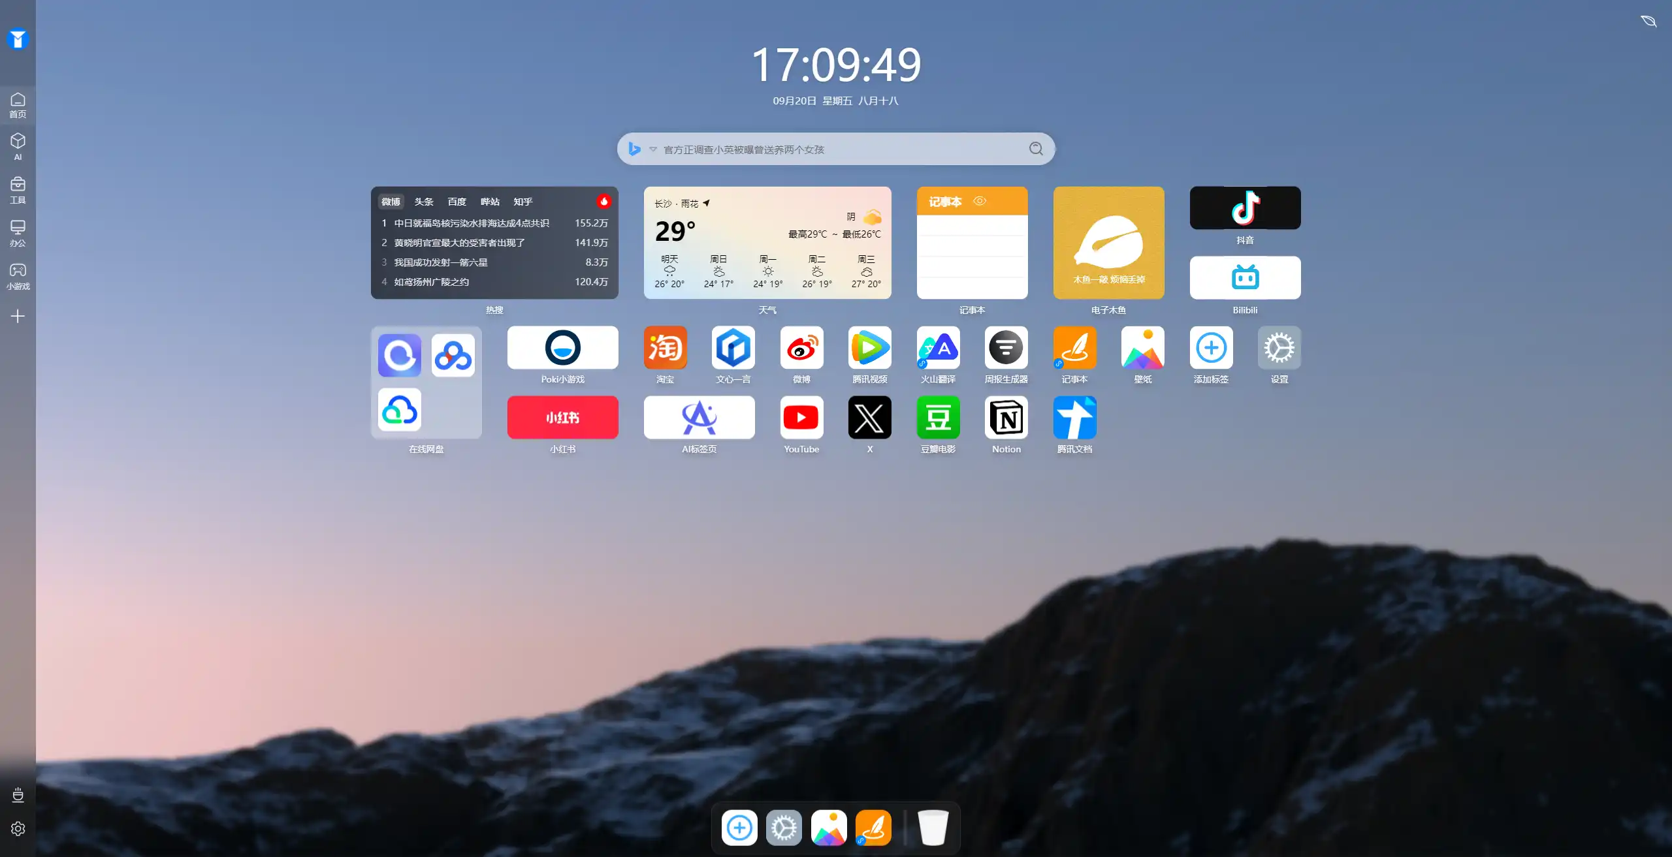Open the AI标签页 tile
The width and height of the screenshot is (1672, 857).
tap(699, 418)
